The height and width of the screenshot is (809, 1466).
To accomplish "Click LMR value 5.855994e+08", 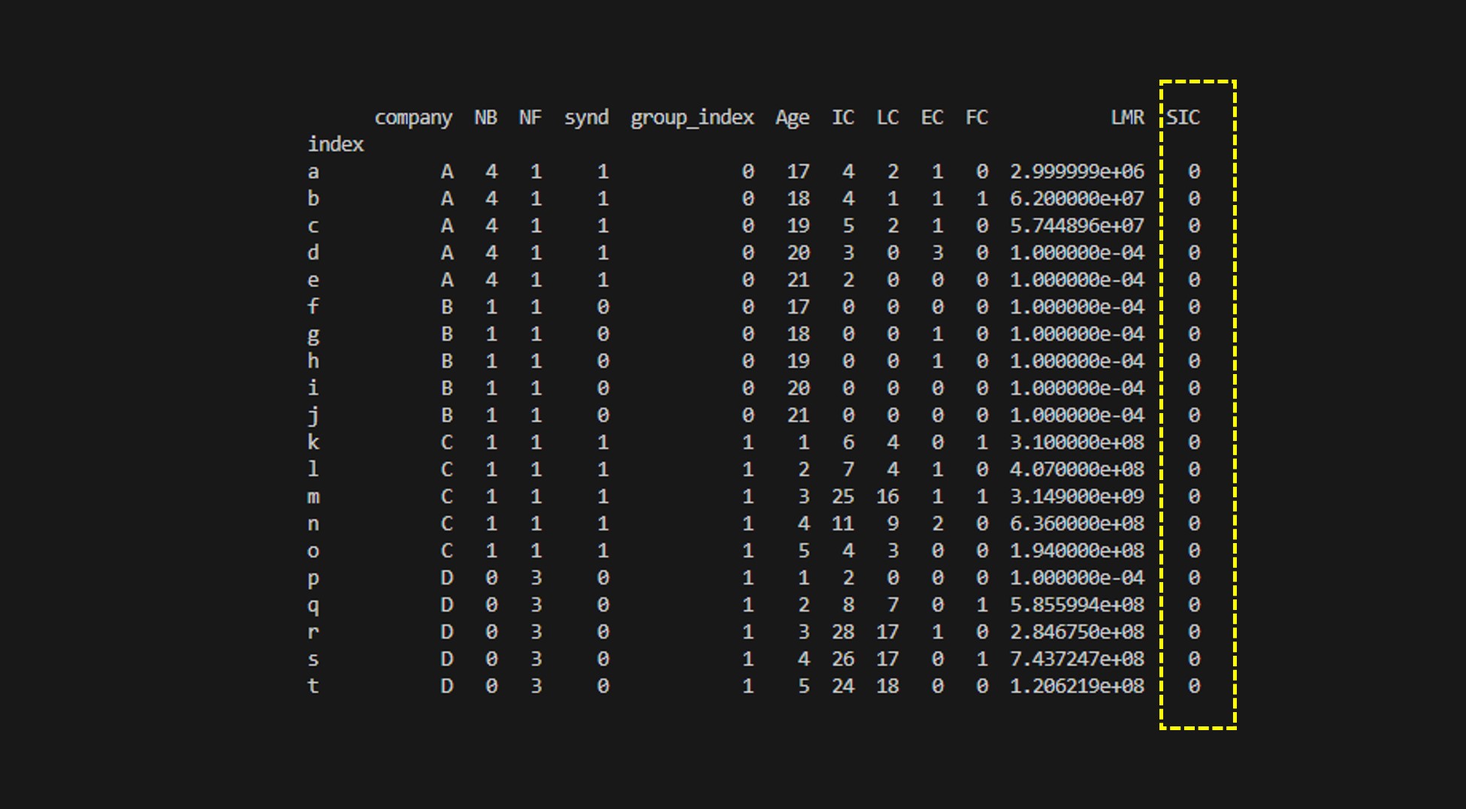I will point(1077,605).
